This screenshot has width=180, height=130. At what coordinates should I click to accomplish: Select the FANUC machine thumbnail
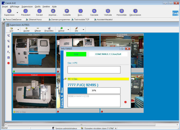(x=34, y=93)
